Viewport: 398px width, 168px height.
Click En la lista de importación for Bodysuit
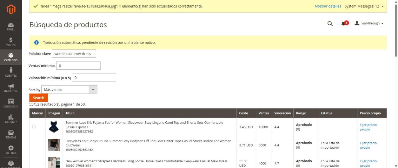[x=330, y=145]
